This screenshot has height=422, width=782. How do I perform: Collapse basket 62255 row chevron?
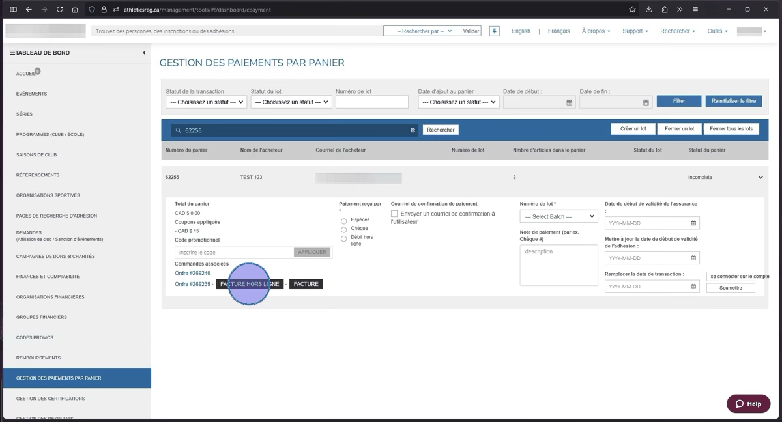pyautogui.click(x=760, y=177)
